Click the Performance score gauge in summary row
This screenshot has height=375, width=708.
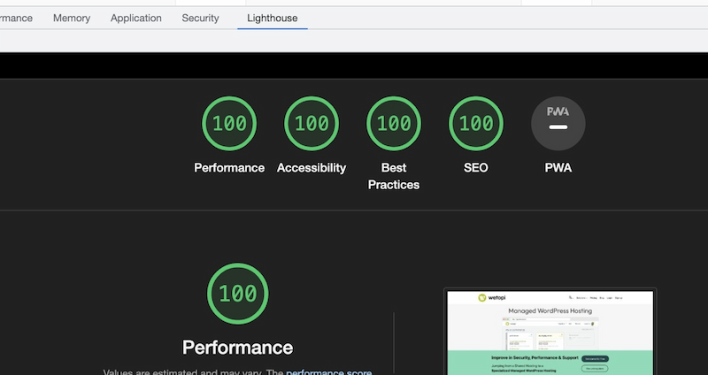click(229, 124)
